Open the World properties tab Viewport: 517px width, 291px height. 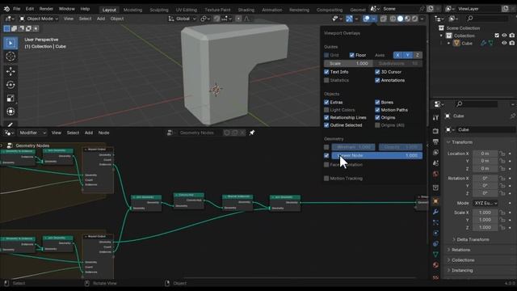pyautogui.click(x=435, y=174)
